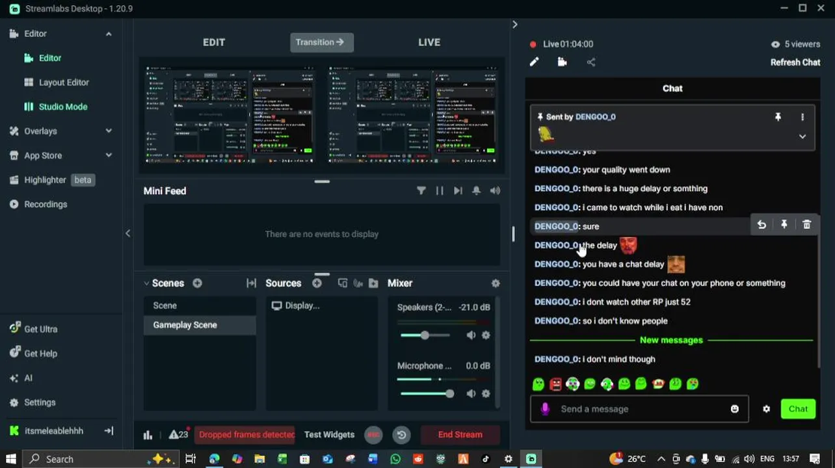The height and width of the screenshot is (468, 835).
Task: Select the EDIT preview thumbnail
Action: click(x=229, y=114)
